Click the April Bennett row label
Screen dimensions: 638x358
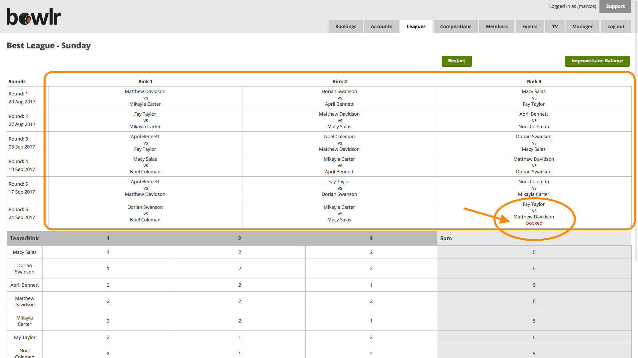(x=25, y=285)
